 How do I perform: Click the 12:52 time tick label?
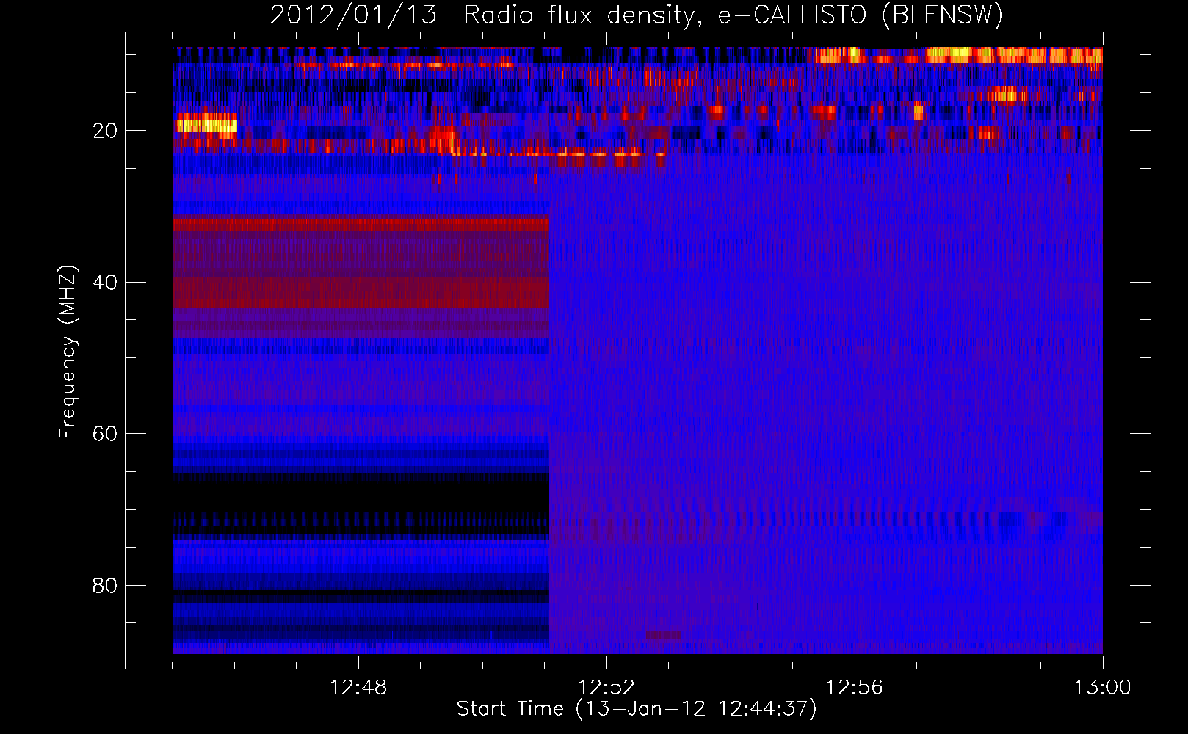coord(606,688)
